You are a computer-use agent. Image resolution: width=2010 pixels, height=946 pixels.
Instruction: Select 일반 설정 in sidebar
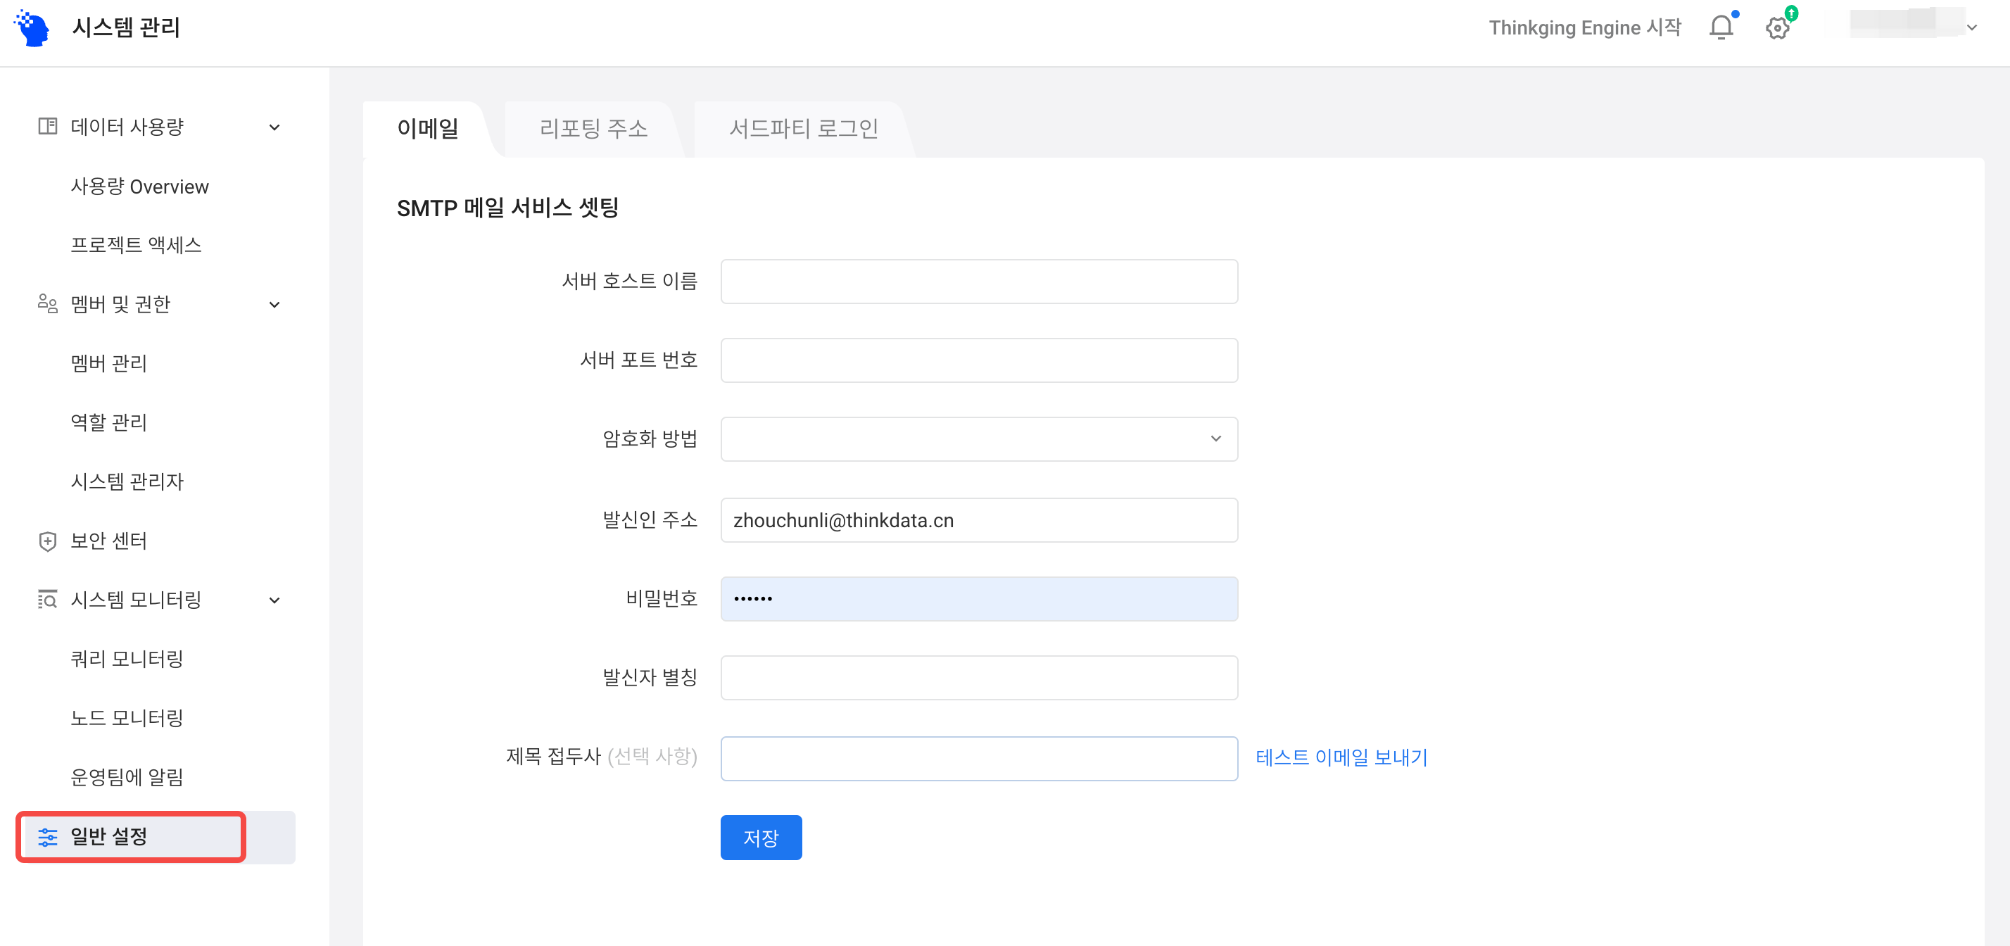pos(156,838)
